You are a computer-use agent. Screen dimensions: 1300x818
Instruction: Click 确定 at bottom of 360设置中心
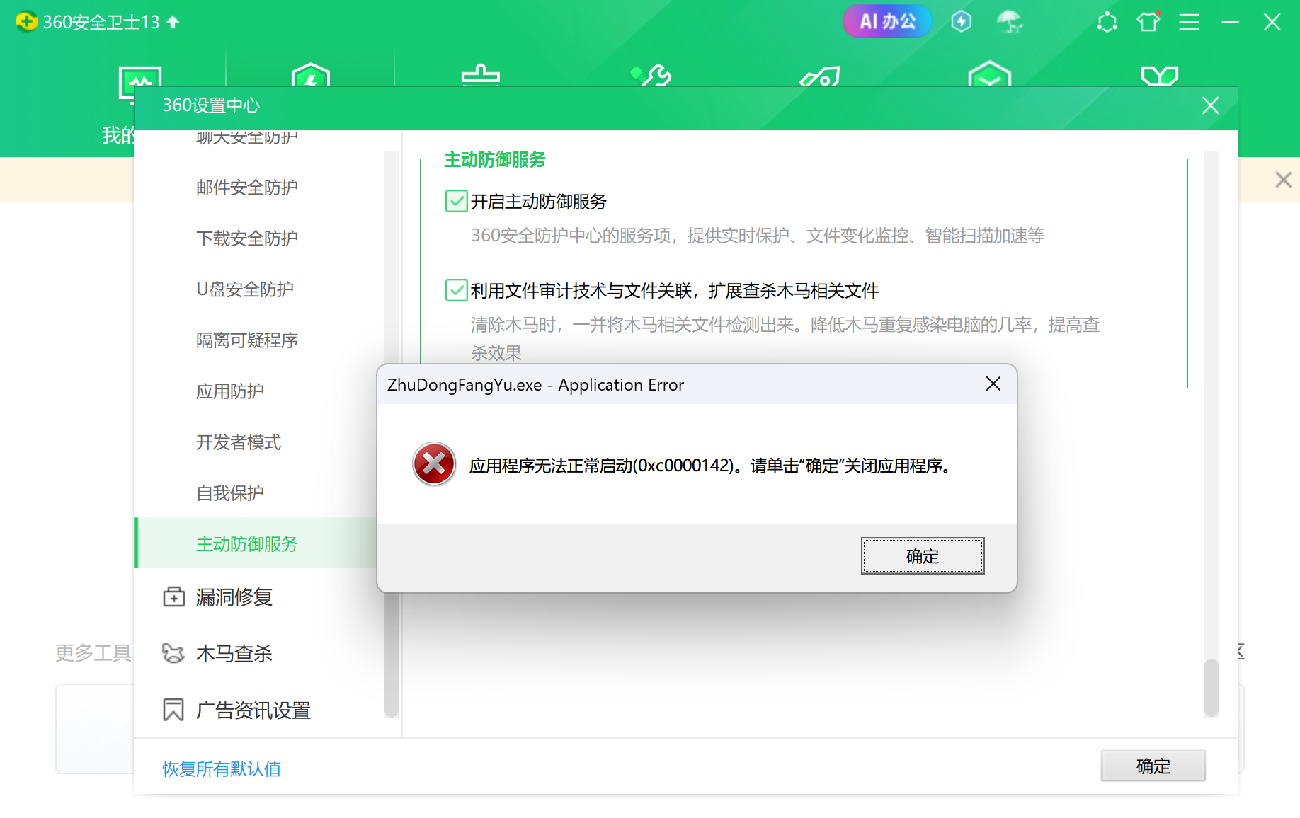(1152, 766)
